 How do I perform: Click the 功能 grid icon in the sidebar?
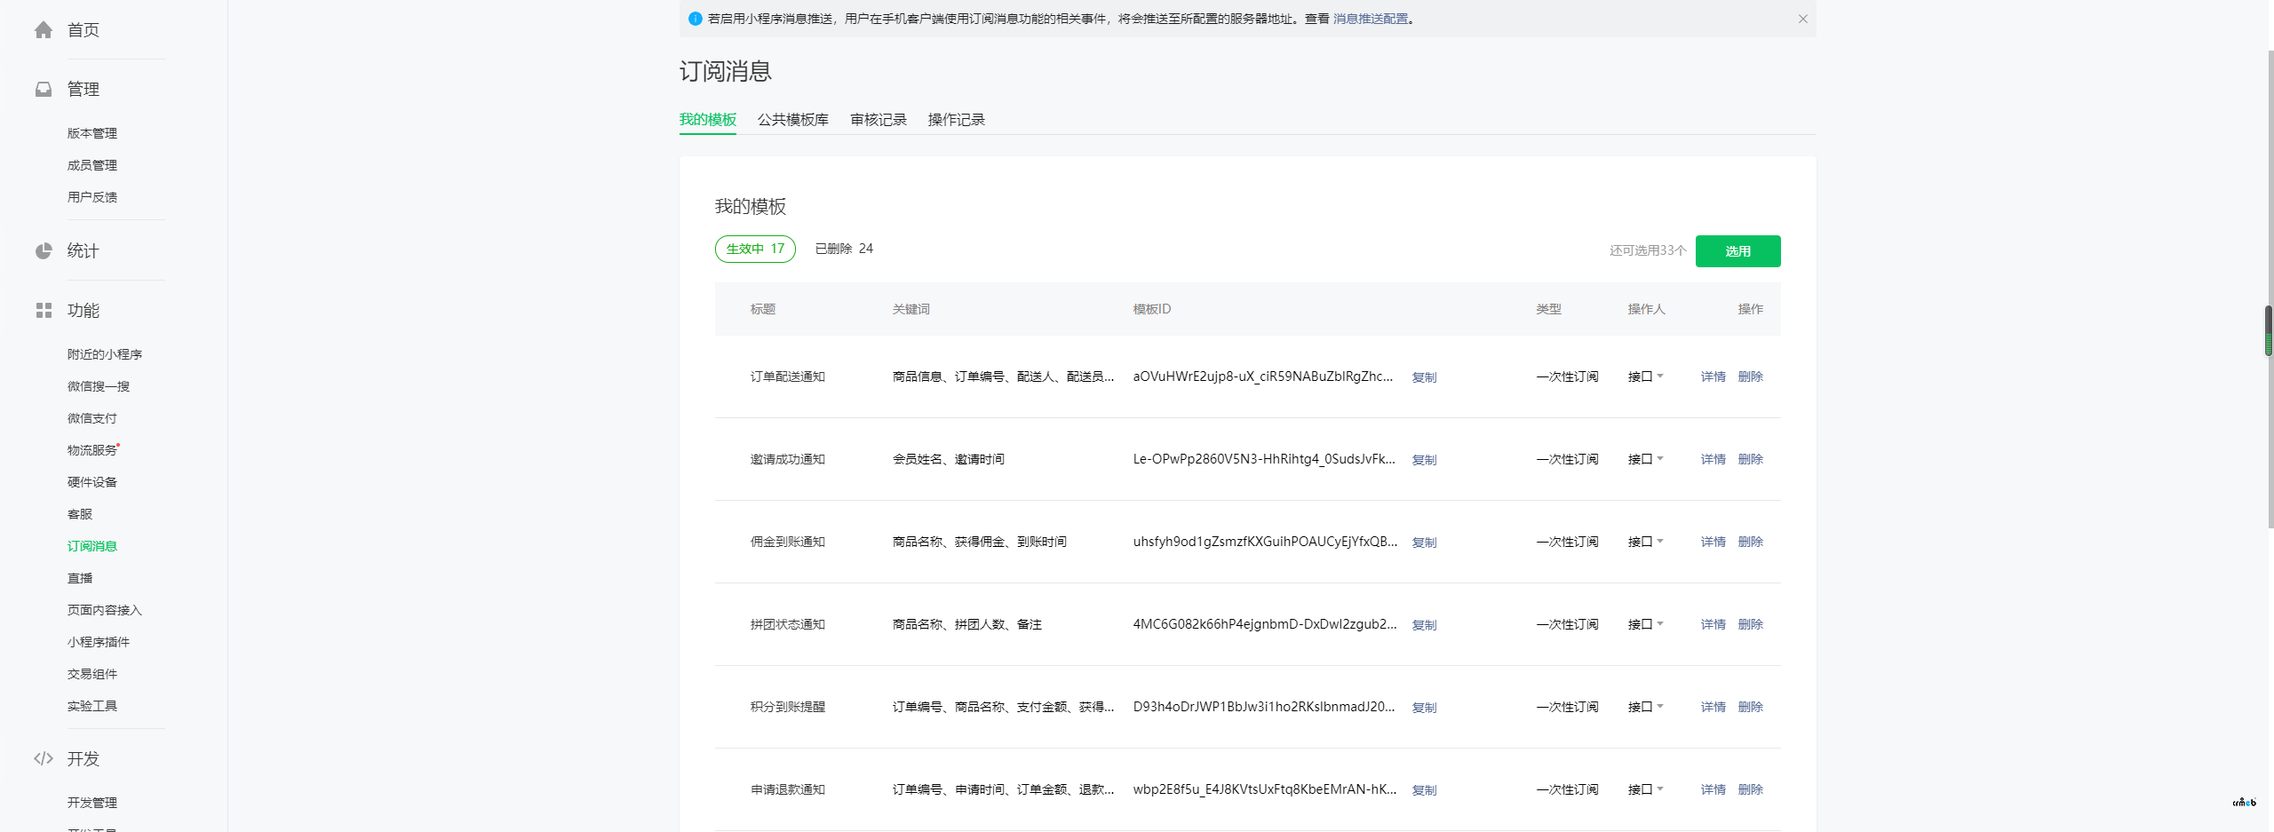(44, 310)
